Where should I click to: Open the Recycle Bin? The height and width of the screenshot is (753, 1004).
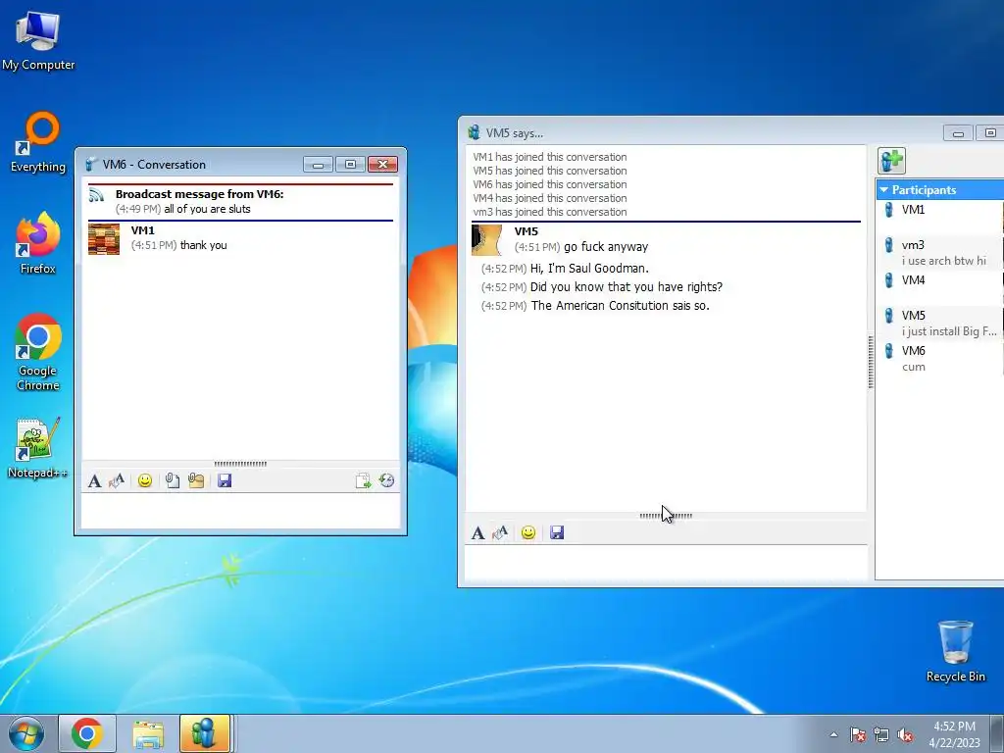coord(955,651)
